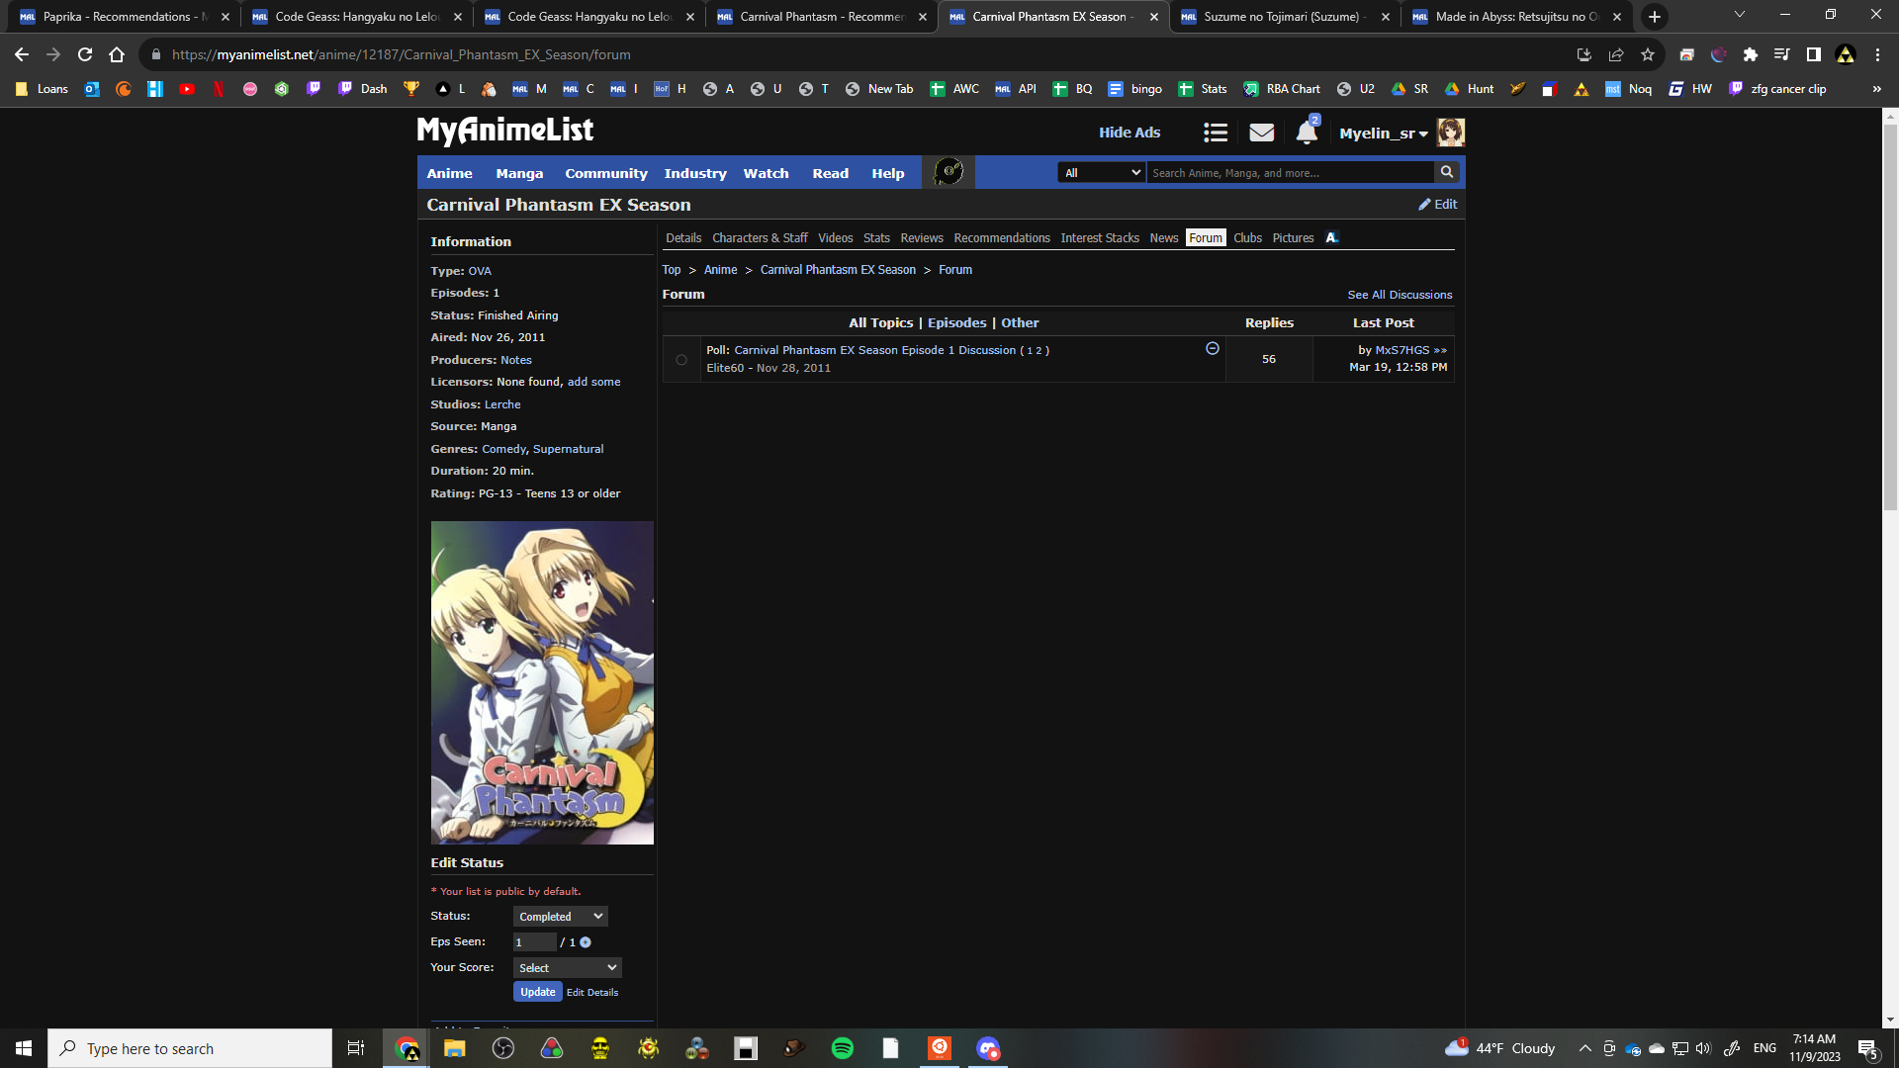Open Your Score select dropdown
Viewport: 1899px width, 1068px height.
click(x=567, y=968)
